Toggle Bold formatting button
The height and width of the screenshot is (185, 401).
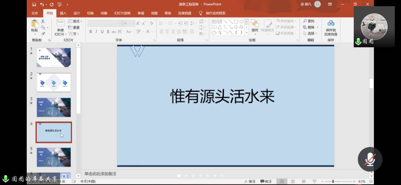[90, 32]
